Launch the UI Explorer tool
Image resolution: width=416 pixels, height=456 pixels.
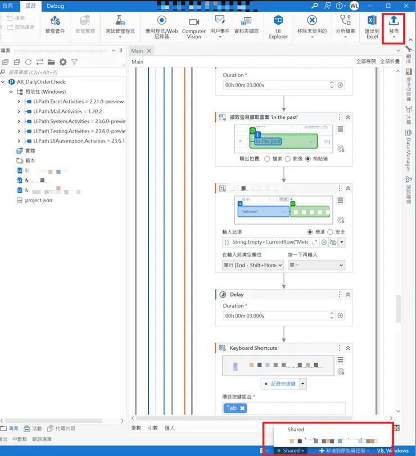[278, 27]
